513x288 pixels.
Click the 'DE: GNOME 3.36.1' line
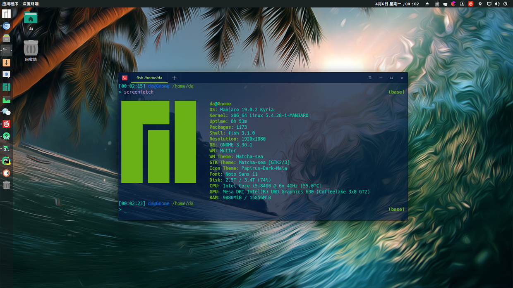pyautogui.click(x=231, y=145)
